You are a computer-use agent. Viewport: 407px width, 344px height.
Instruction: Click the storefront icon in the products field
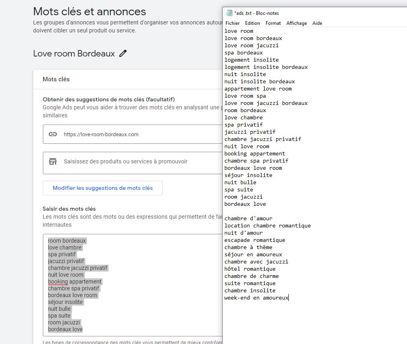(x=53, y=161)
